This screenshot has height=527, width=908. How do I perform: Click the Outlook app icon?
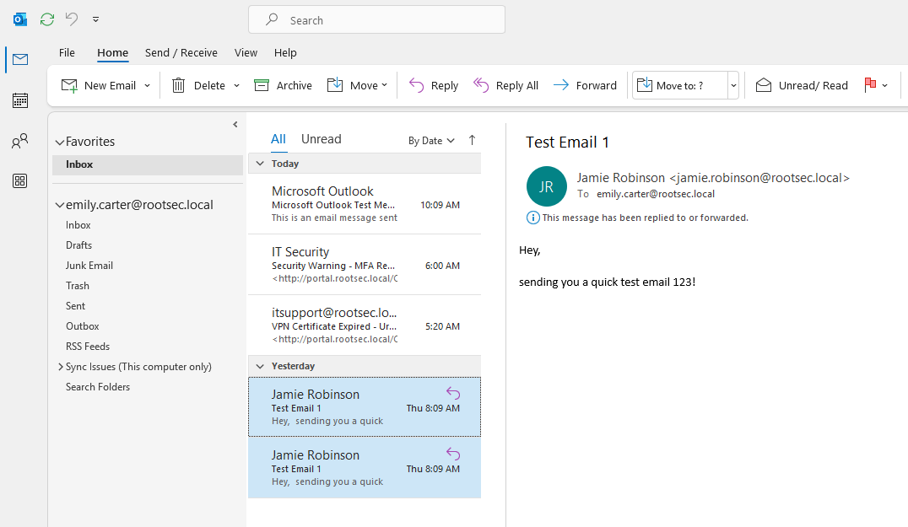[20, 19]
